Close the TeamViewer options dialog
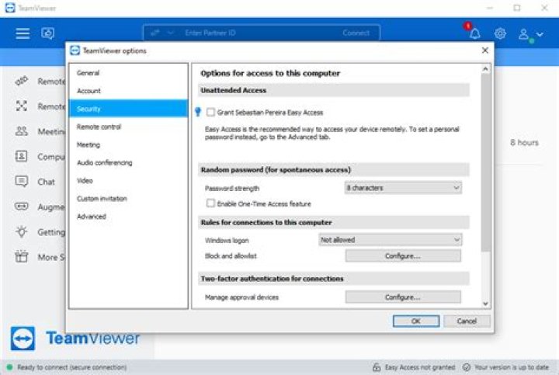The width and height of the screenshot is (559, 375). click(x=484, y=50)
